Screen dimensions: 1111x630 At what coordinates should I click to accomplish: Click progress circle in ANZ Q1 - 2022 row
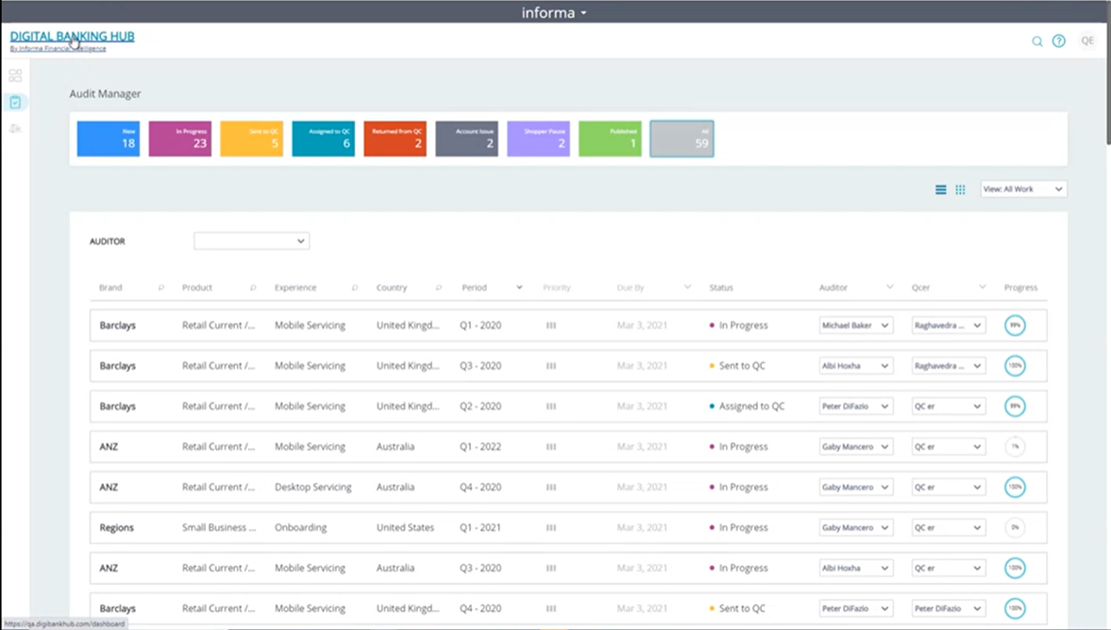[x=1015, y=447]
